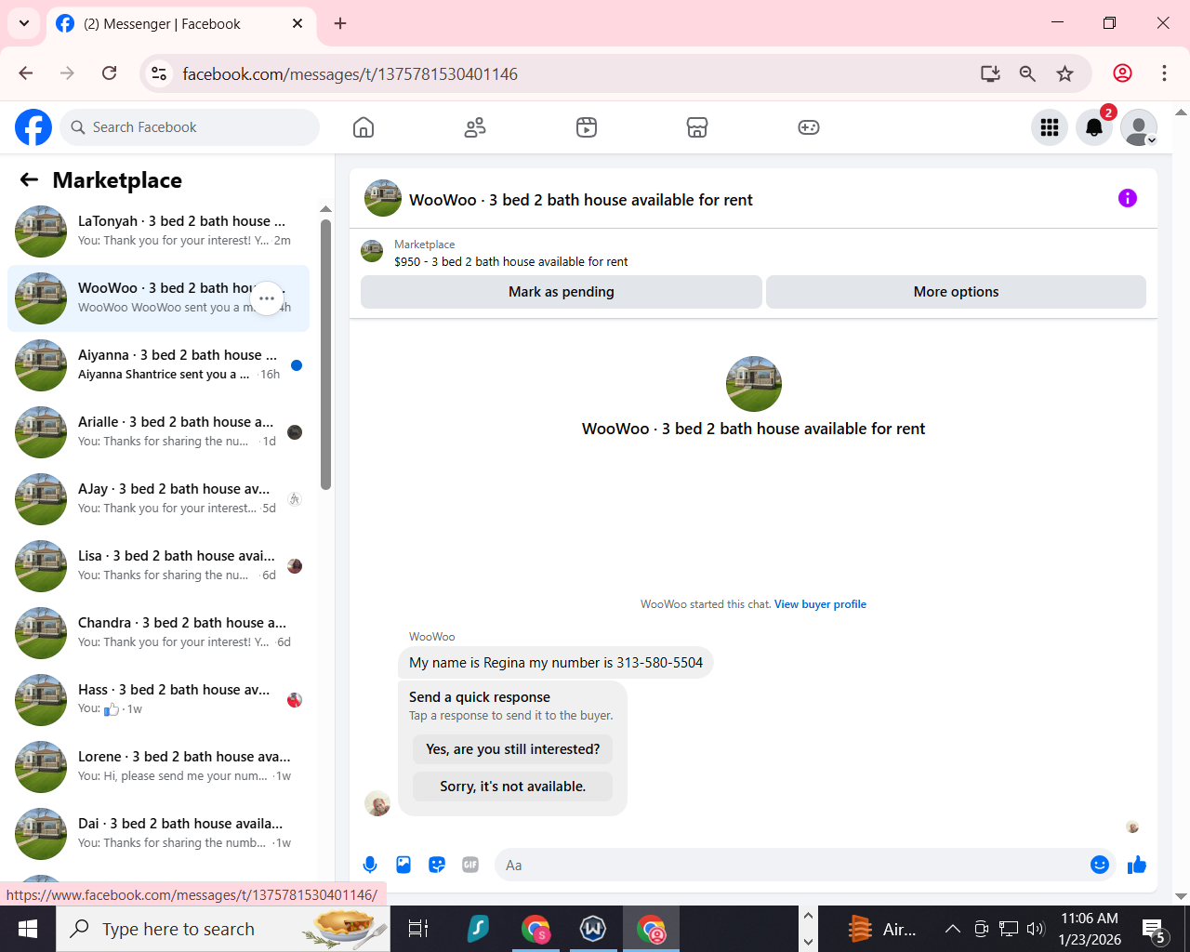Open the Chrome three-dot menu

click(x=1164, y=73)
